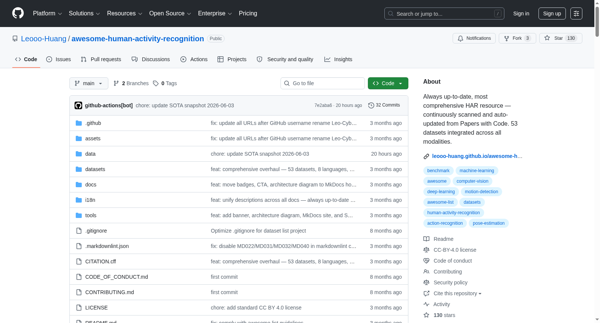600x323 pixels.
Task: Open the docs folder icon
Action: (x=79, y=185)
